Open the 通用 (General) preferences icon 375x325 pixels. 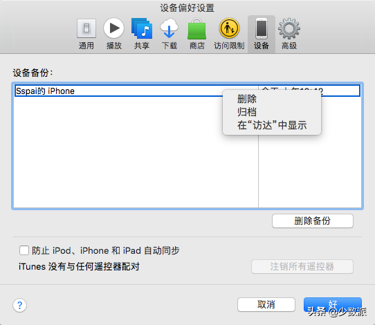click(x=86, y=34)
